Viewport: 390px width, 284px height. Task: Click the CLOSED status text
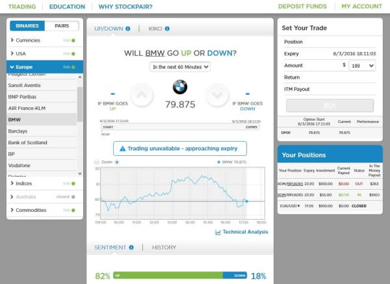[359, 206]
